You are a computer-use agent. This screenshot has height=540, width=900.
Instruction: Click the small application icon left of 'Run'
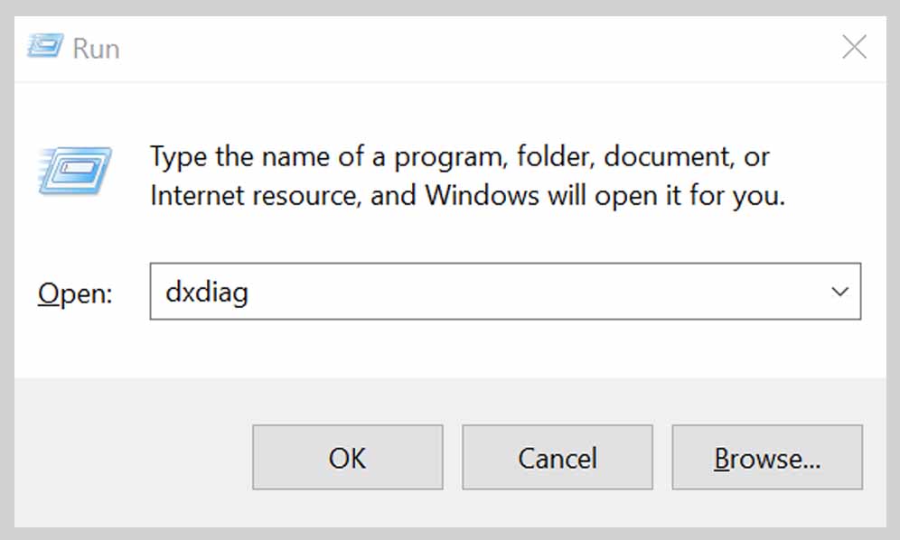[44, 46]
